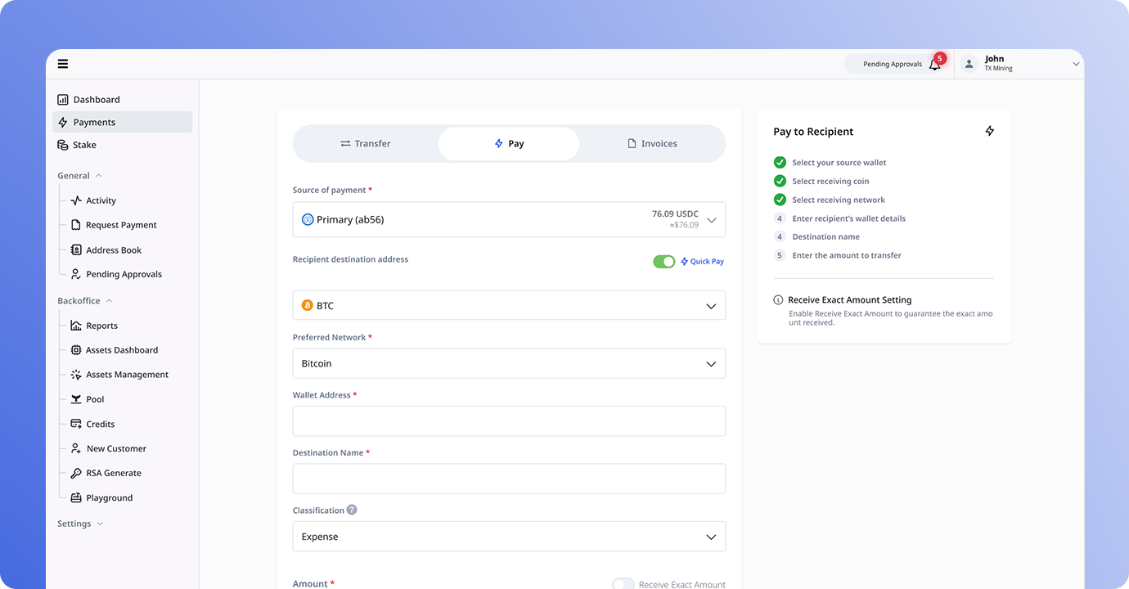Click the hamburger menu icon

pyautogui.click(x=63, y=64)
